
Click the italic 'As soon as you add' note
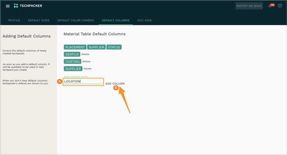[x=26, y=67]
